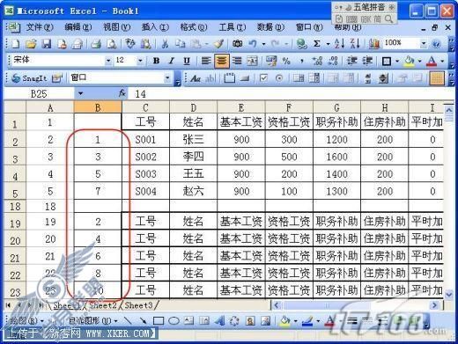
Task: Click the drawing toolbar Fill Color bucket
Action: (284, 320)
